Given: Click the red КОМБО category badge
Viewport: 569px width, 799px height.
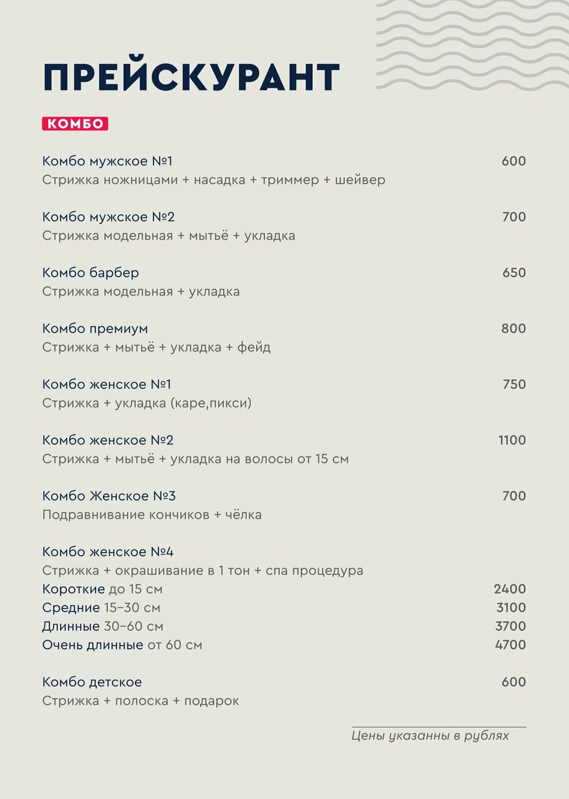Looking at the screenshot, I should point(75,124).
